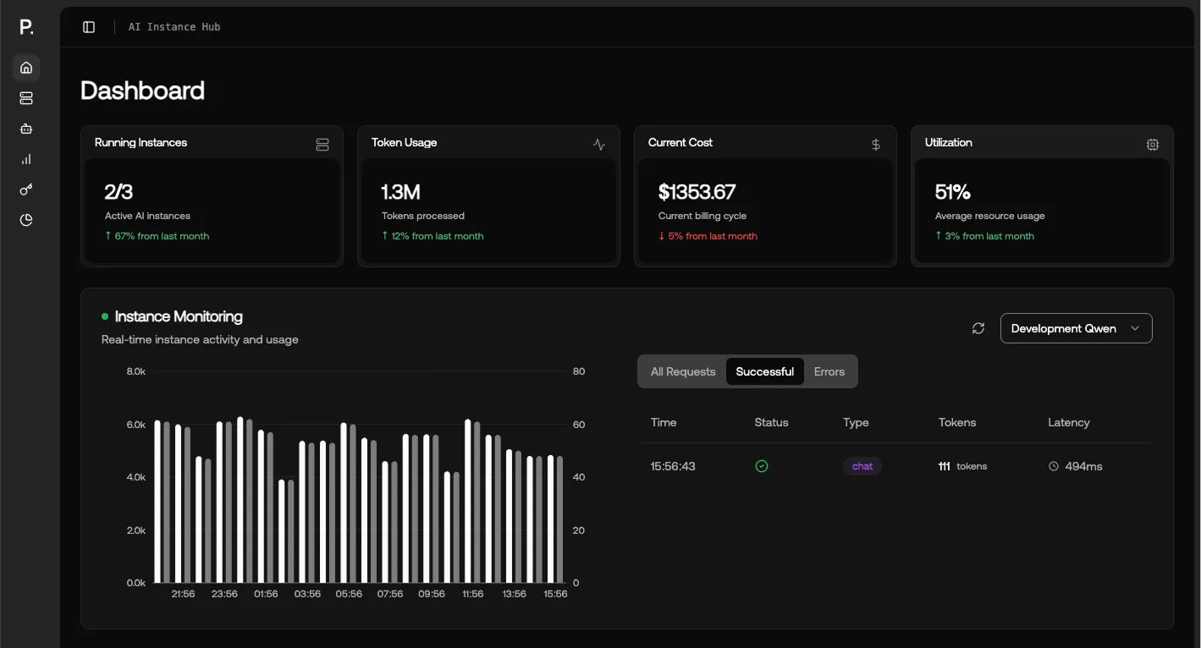Screen dimensions: 1201x648
Task: Click the dollar icon on Current Cost card
Action: coord(875,144)
